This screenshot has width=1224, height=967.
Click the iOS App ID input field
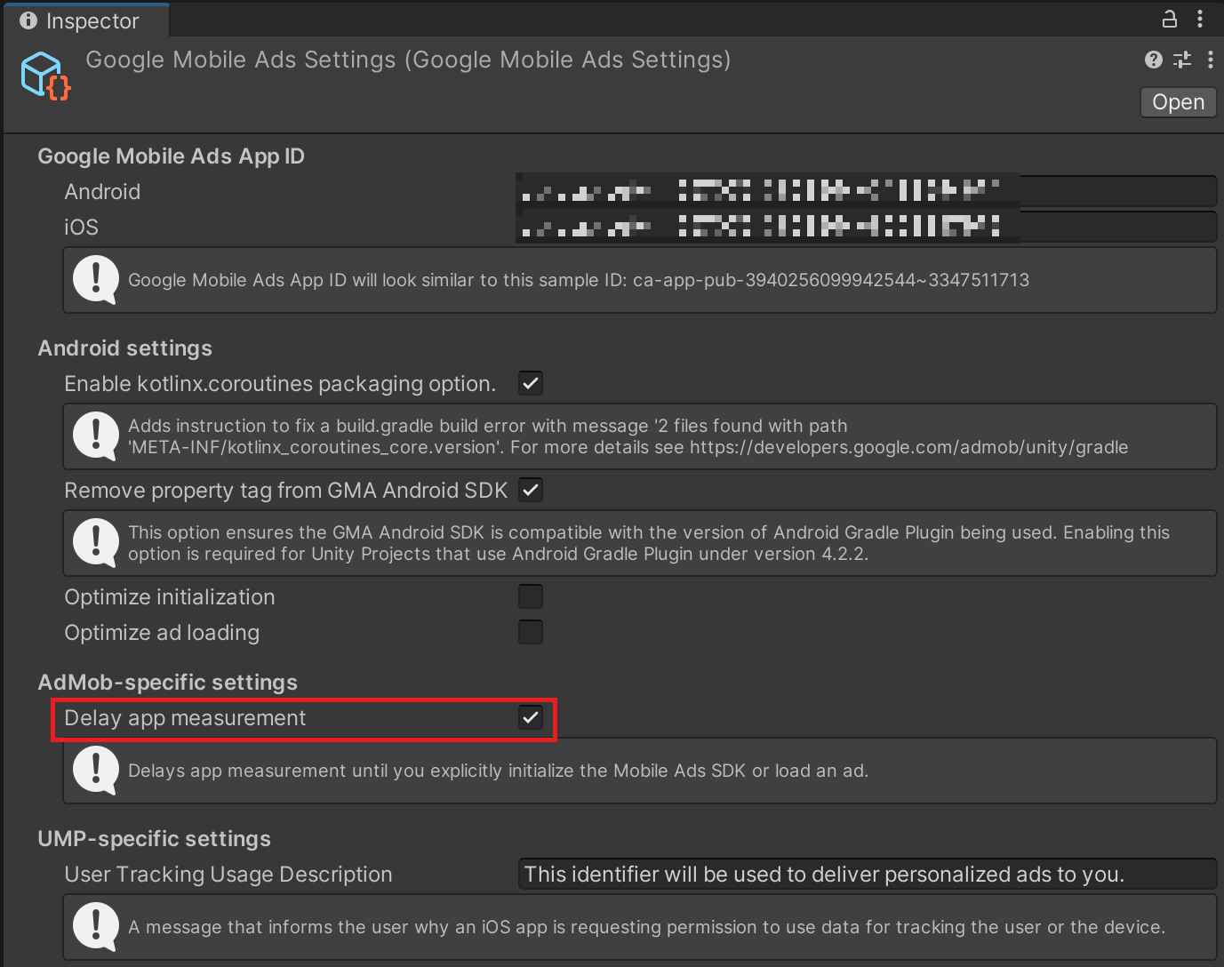point(866,227)
